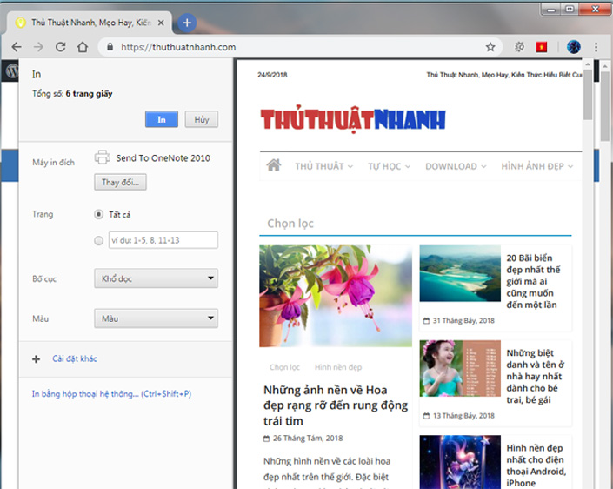This screenshot has height=489, width=613.
Task: Open the Chrome profile avatar
Action: click(574, 47)
